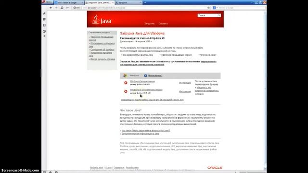
Task: Open the Загрузить menu item
Action: [150, 24]
